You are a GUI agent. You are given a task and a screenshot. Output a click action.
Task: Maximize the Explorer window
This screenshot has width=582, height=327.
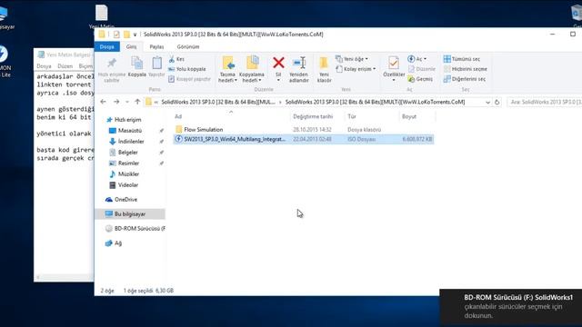point(573,35)
